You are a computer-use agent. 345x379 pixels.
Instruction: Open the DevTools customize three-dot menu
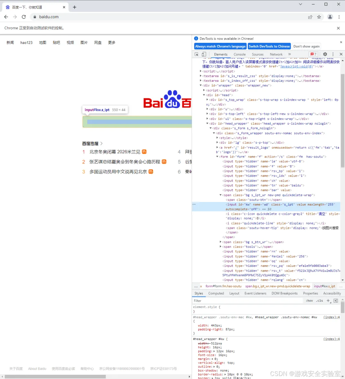tap(333, 54)
